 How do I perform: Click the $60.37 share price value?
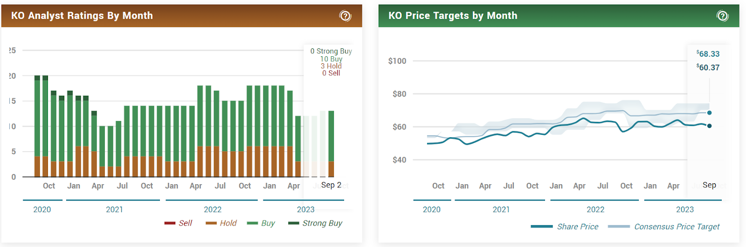(x=708, y=67)
